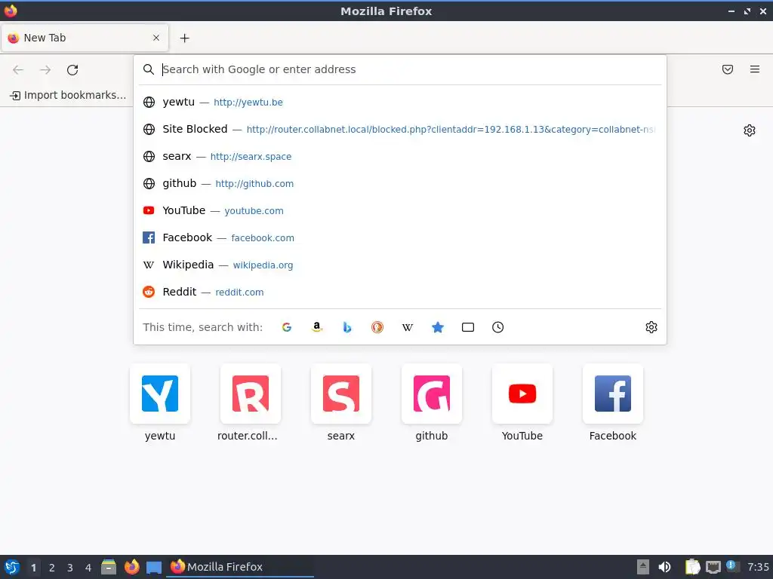Screen dimensions: 773x579
Task: Open clipboard manager tray icon
Action: [x=693, y=567]
